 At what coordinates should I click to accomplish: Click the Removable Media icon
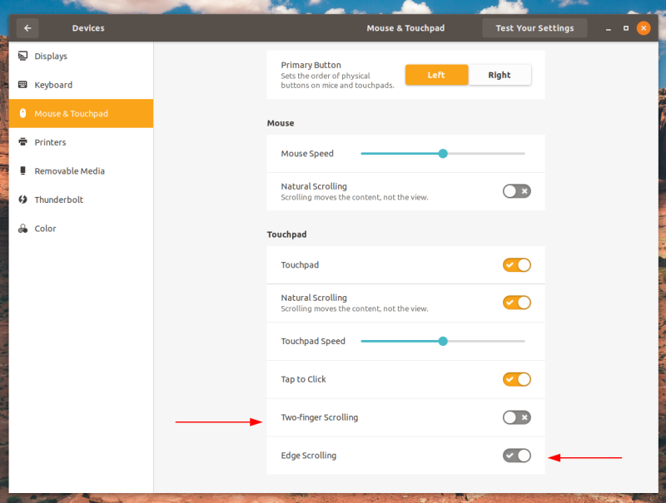(23, 171)
